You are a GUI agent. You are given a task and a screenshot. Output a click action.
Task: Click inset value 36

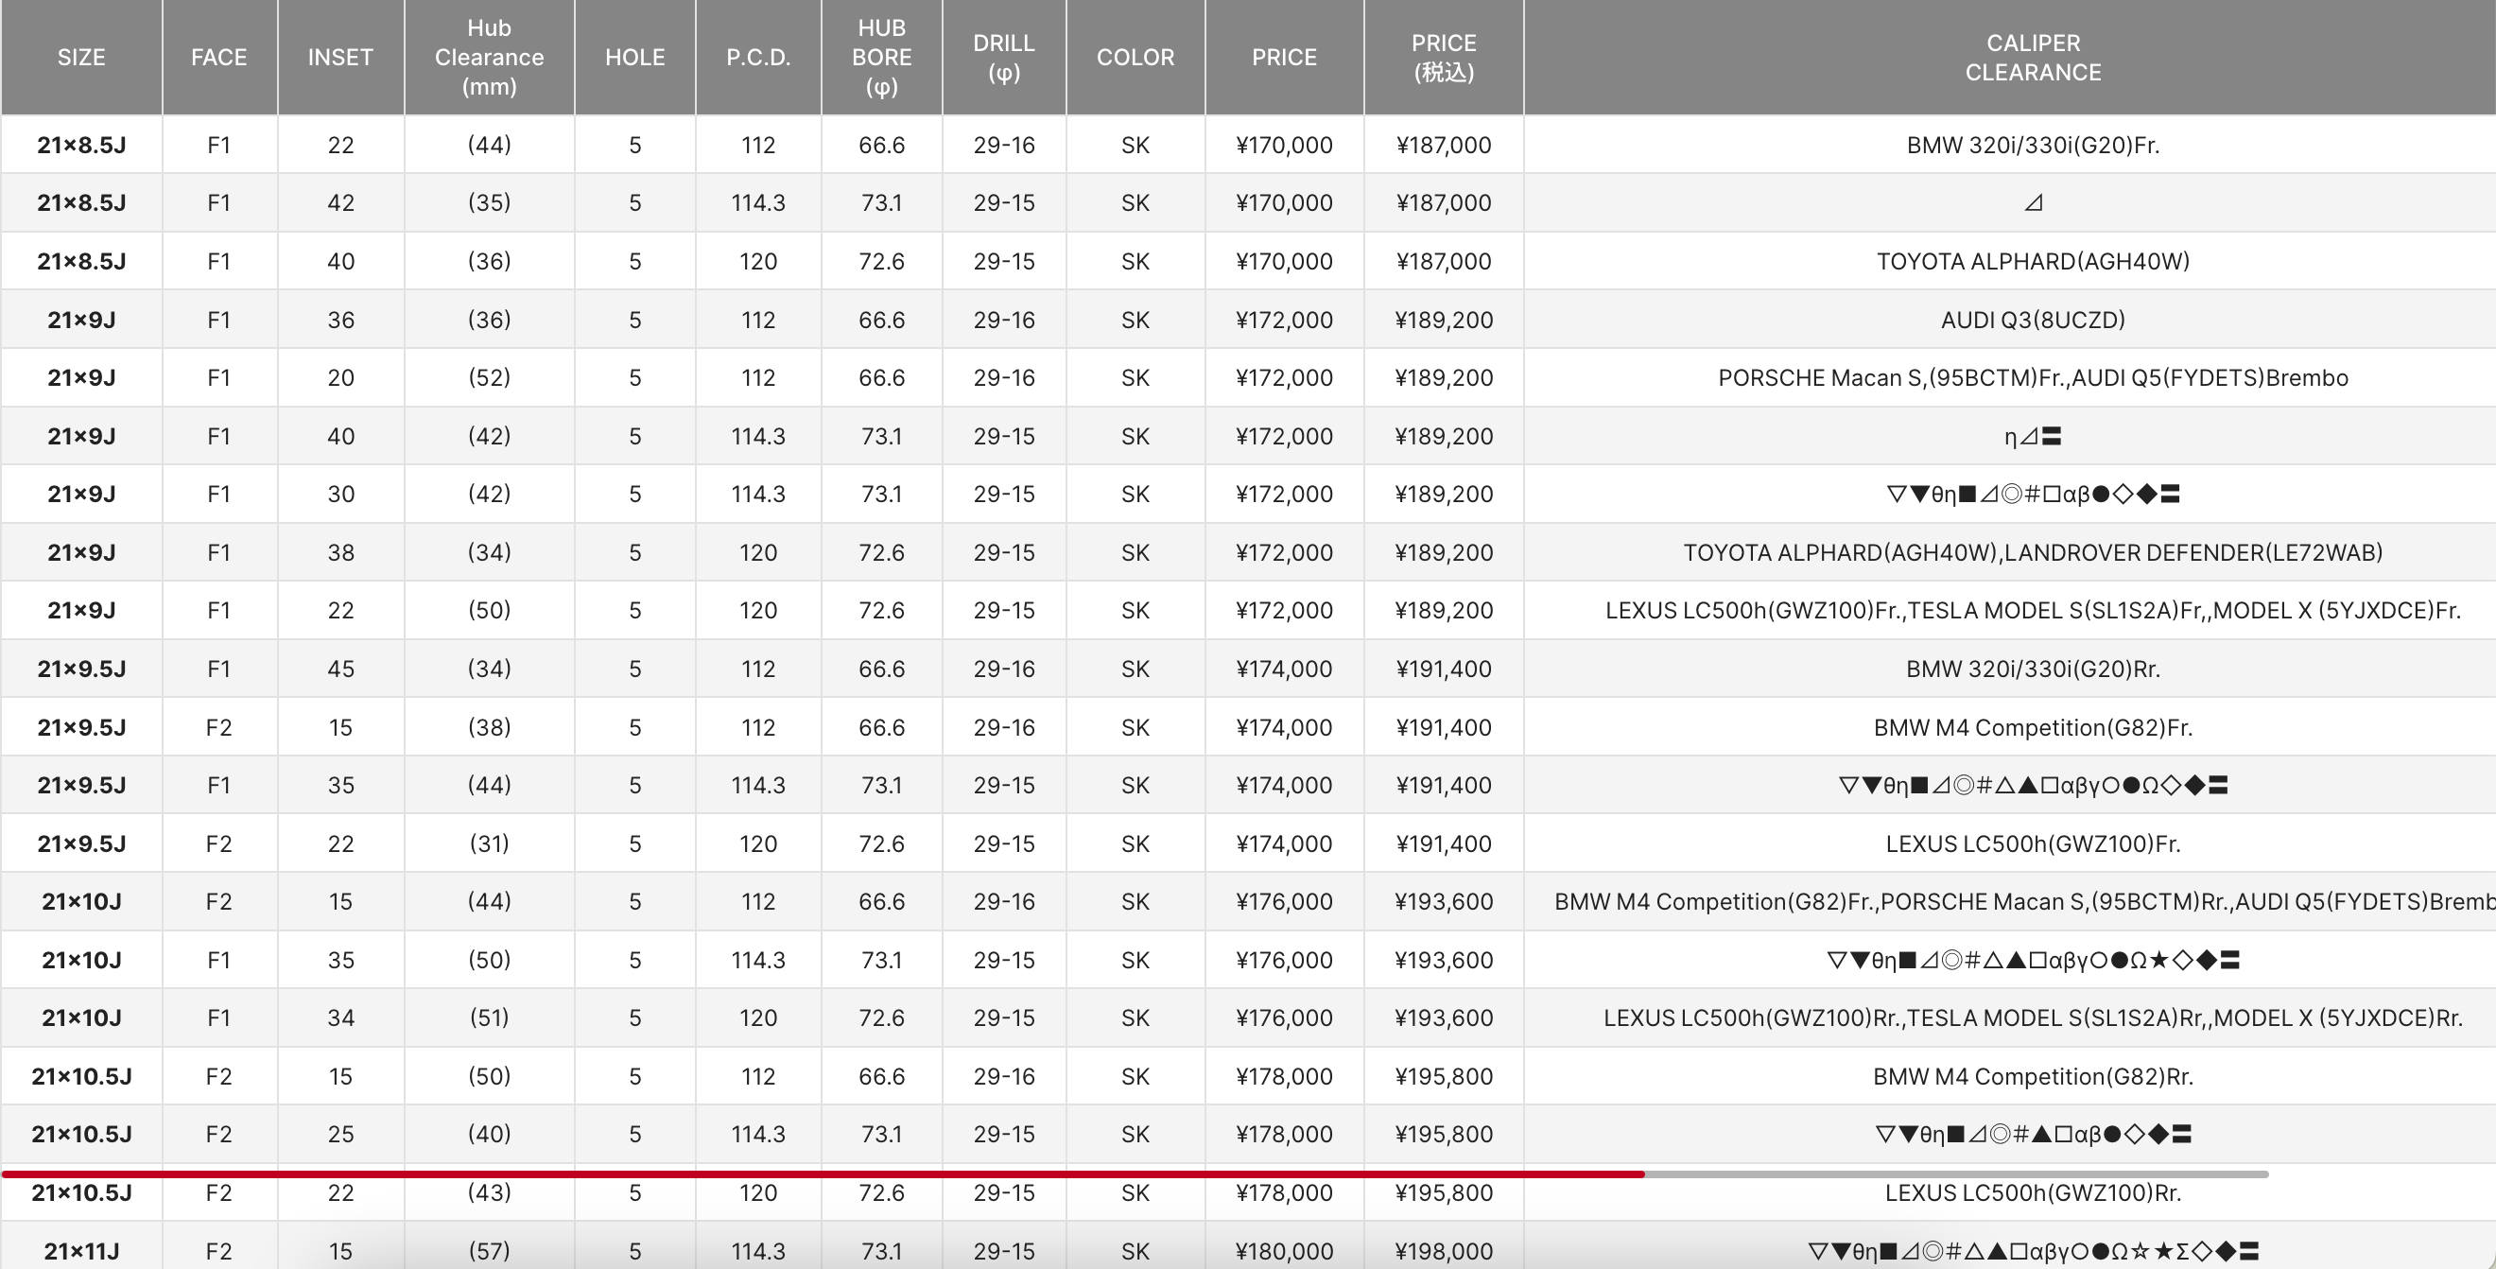pyautogui.click(x=340, y=320)
